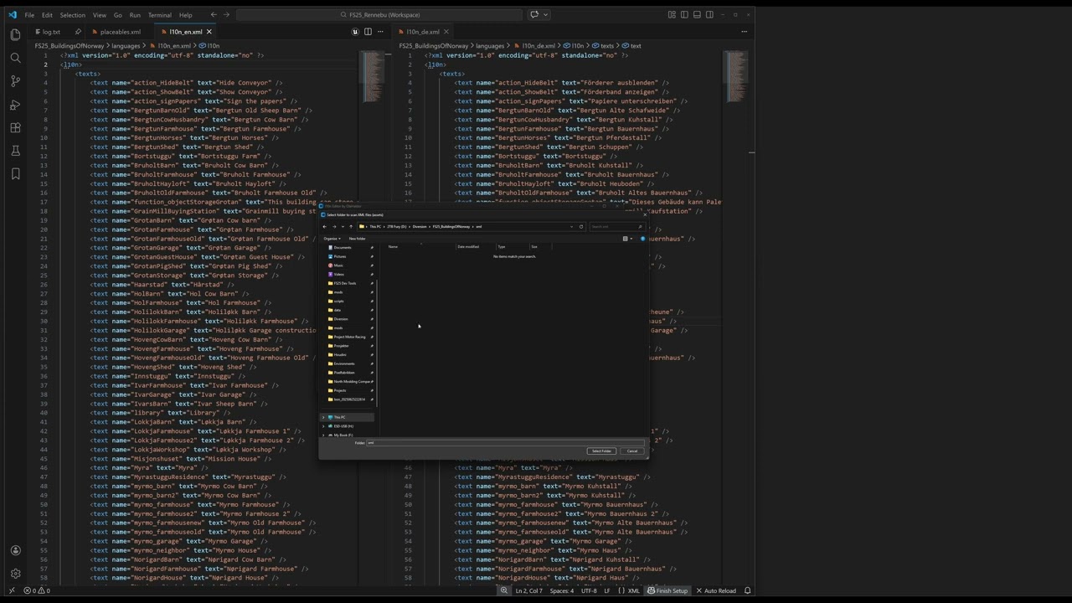Go back using the title bar arrow
The width and height of the screenshot is (1072, 603).
(214, 14)
